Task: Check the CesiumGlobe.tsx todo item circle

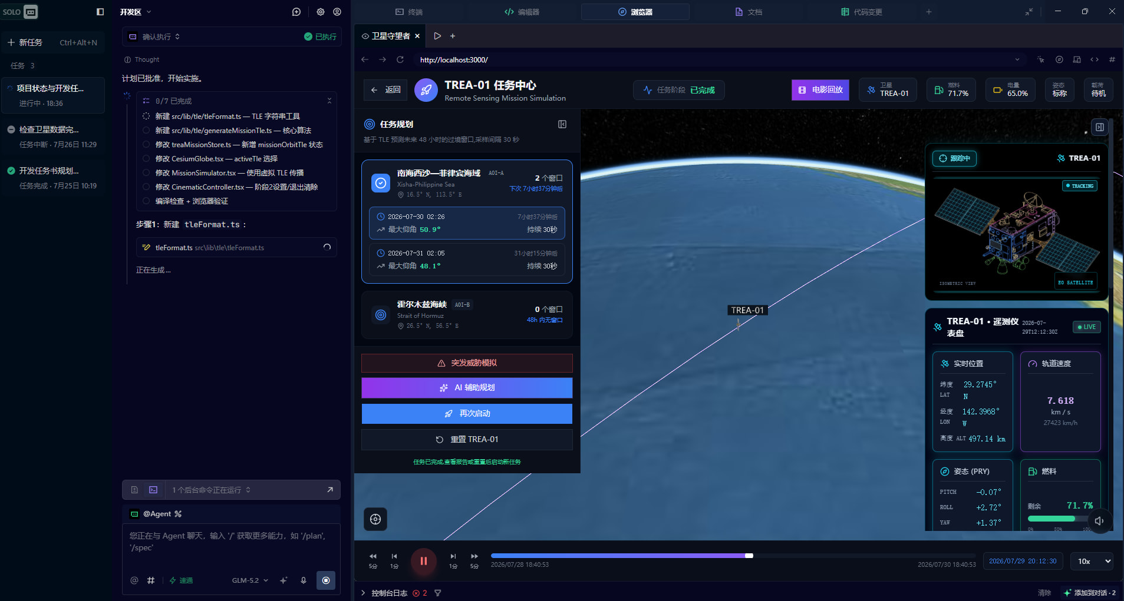Action: pyautogui.click(x=146, y=158)
